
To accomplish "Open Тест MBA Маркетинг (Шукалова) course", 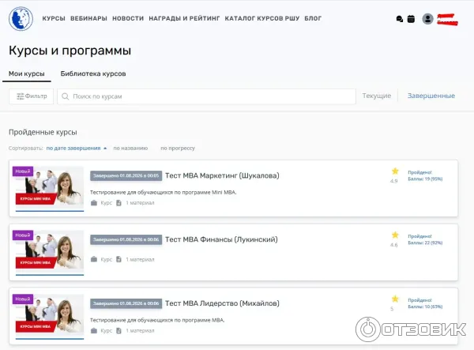I will pos(222,175).
